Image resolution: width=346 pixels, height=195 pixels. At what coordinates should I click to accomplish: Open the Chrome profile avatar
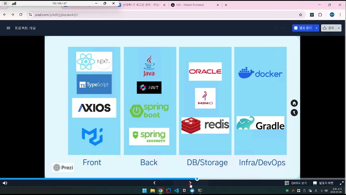[332, 15]
